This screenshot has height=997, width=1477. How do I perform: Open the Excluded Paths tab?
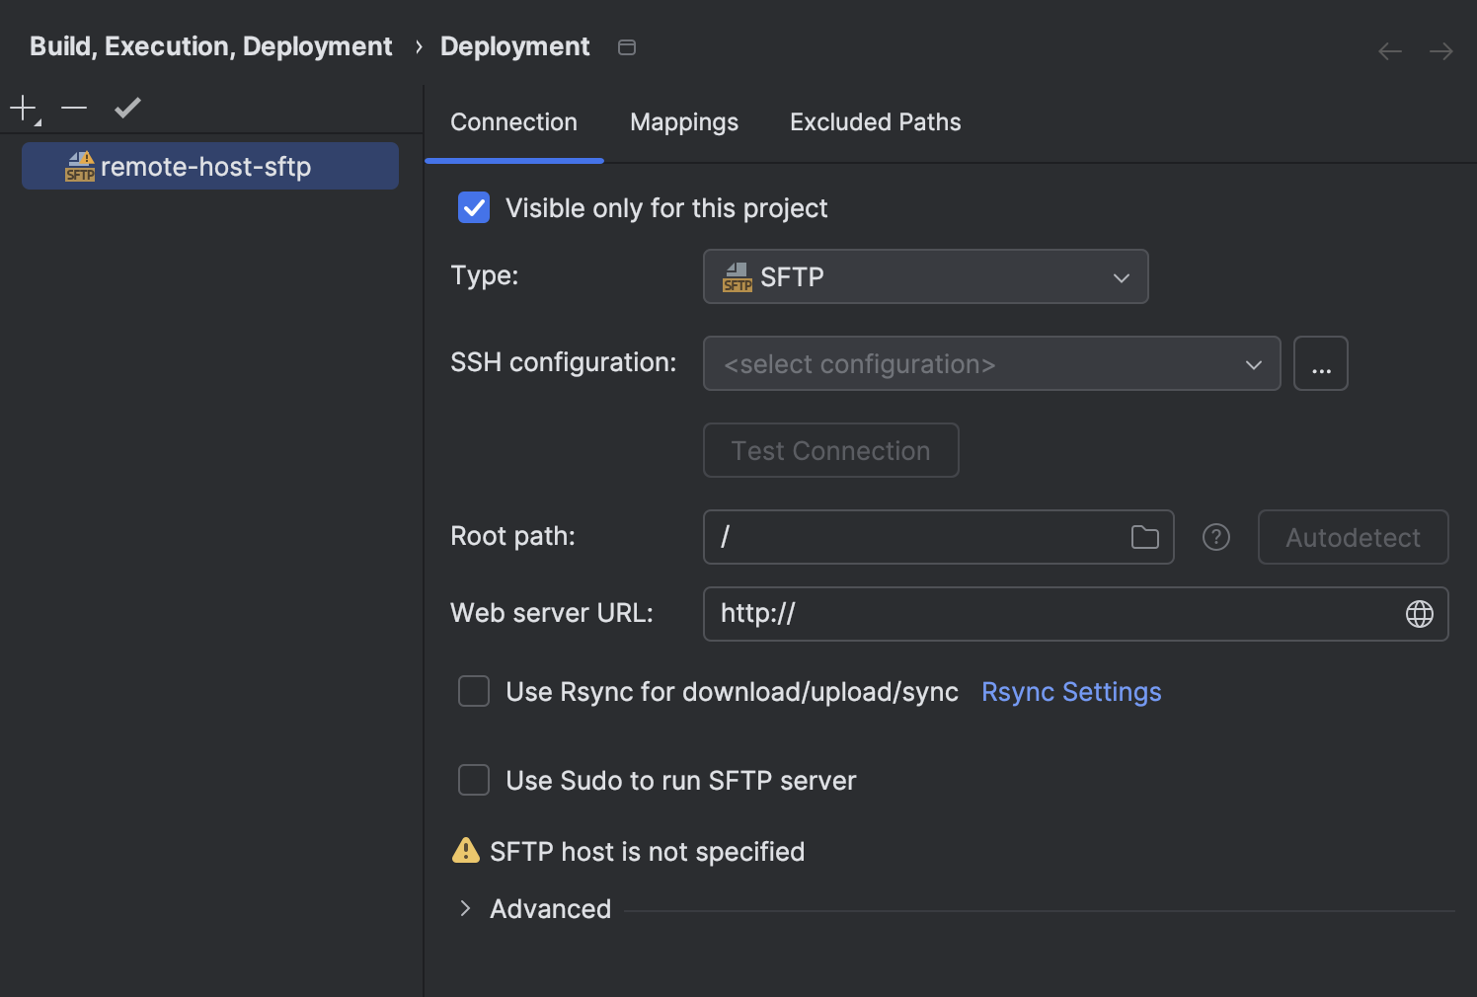coord(874,121)
